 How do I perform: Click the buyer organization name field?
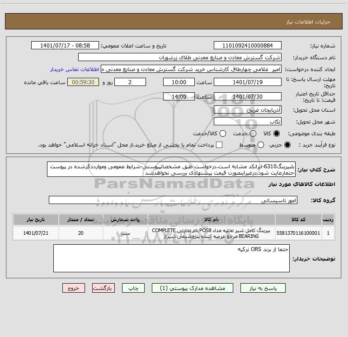(x=180, y=57)
